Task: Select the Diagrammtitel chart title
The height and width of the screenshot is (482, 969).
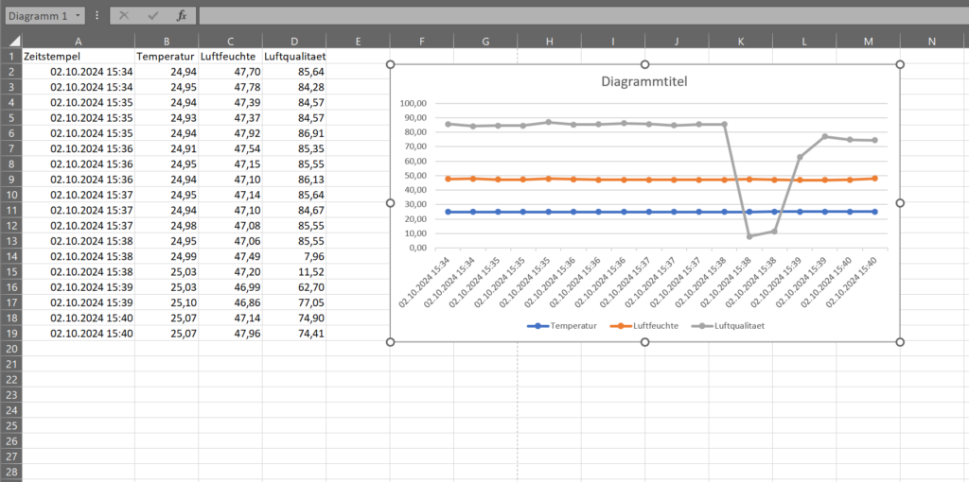Action: [644, 81]
